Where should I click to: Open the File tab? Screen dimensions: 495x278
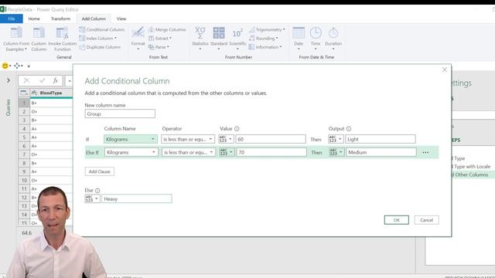point(12,19)
